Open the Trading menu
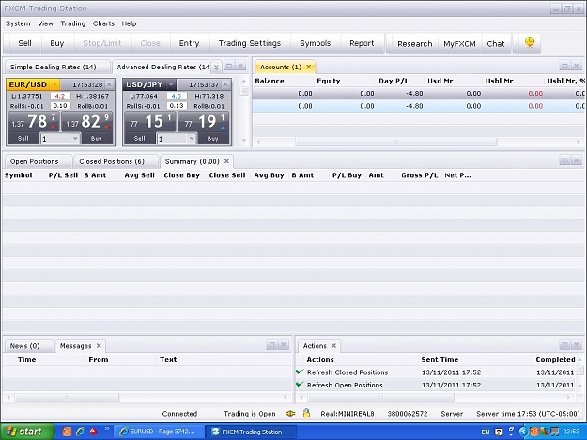Screen dimensions: 587x440 coord(73,23)
